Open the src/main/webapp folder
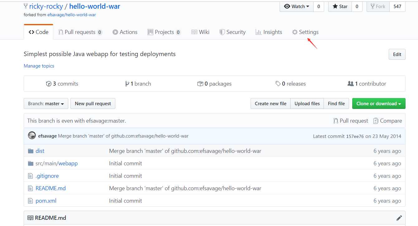 click(x=56, y=163)
